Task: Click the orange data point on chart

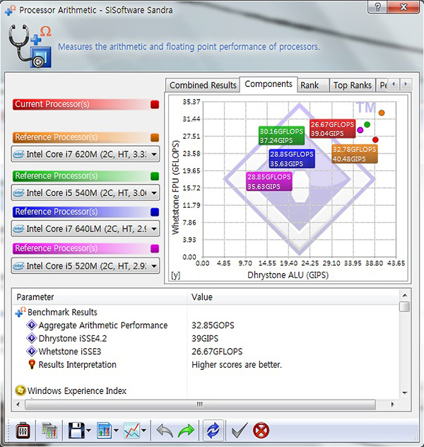Action: pyautogui.click(x=382, y=113)
